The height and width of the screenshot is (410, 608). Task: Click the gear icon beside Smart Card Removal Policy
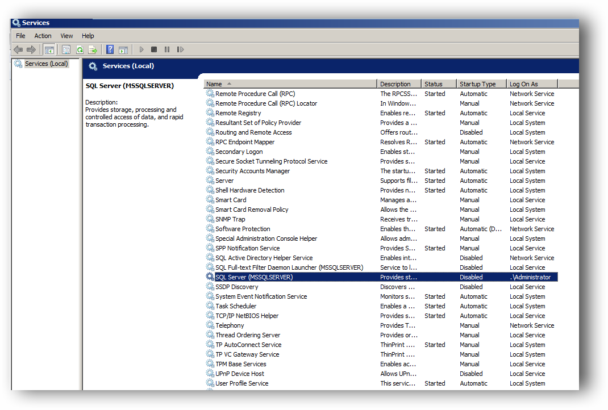coord(210,210)
